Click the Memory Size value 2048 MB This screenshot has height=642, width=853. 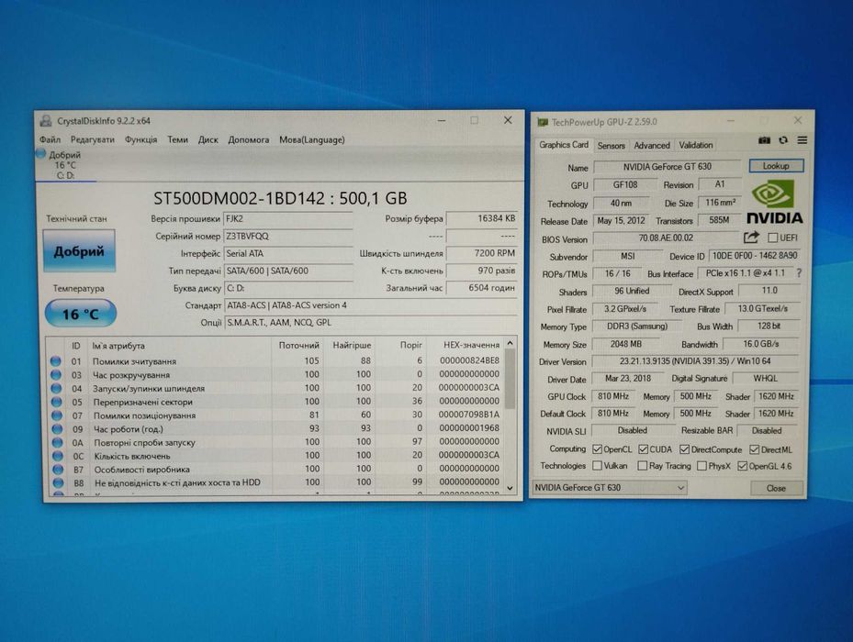625,344
